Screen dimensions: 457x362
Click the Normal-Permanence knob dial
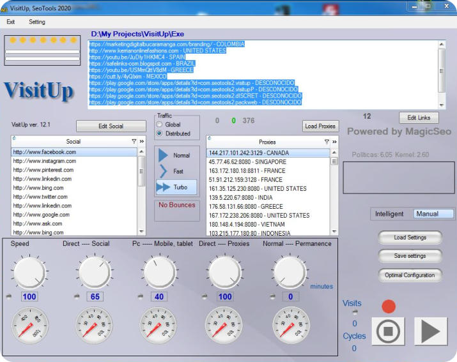click(x=290, y=273)
